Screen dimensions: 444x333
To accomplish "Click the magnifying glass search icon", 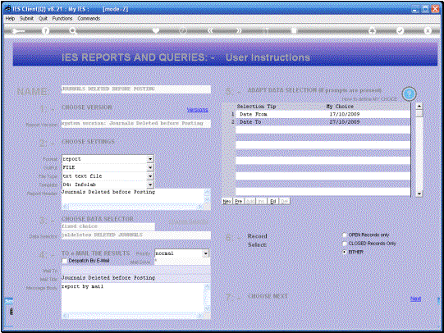I will point(73,31).
